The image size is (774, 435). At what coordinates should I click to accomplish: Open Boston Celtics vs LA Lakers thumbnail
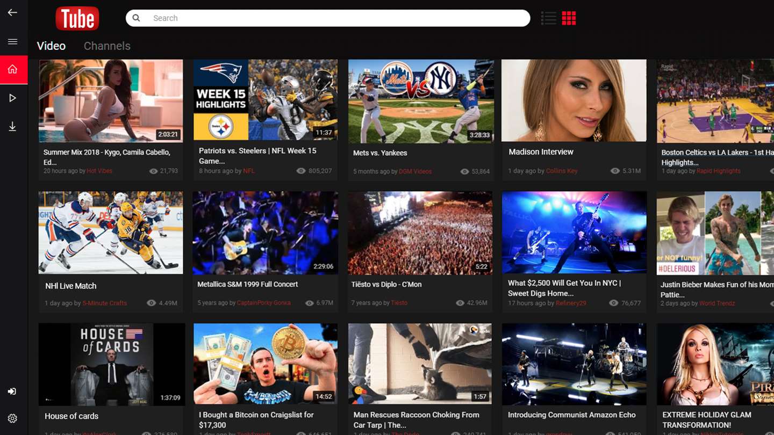pyautogui.click(x=715, y=101)
